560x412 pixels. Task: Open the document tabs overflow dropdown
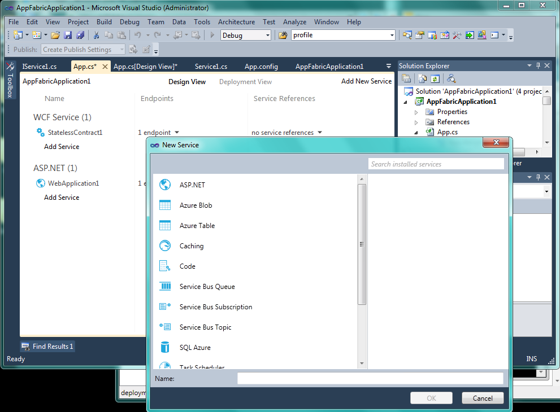389,66
